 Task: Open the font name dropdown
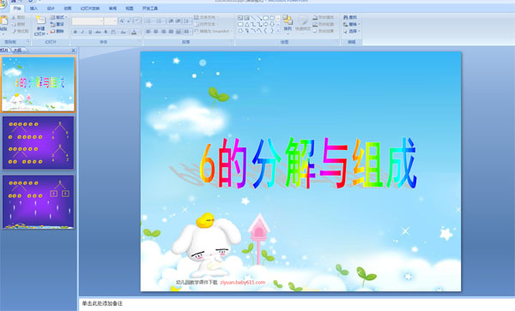100,21
